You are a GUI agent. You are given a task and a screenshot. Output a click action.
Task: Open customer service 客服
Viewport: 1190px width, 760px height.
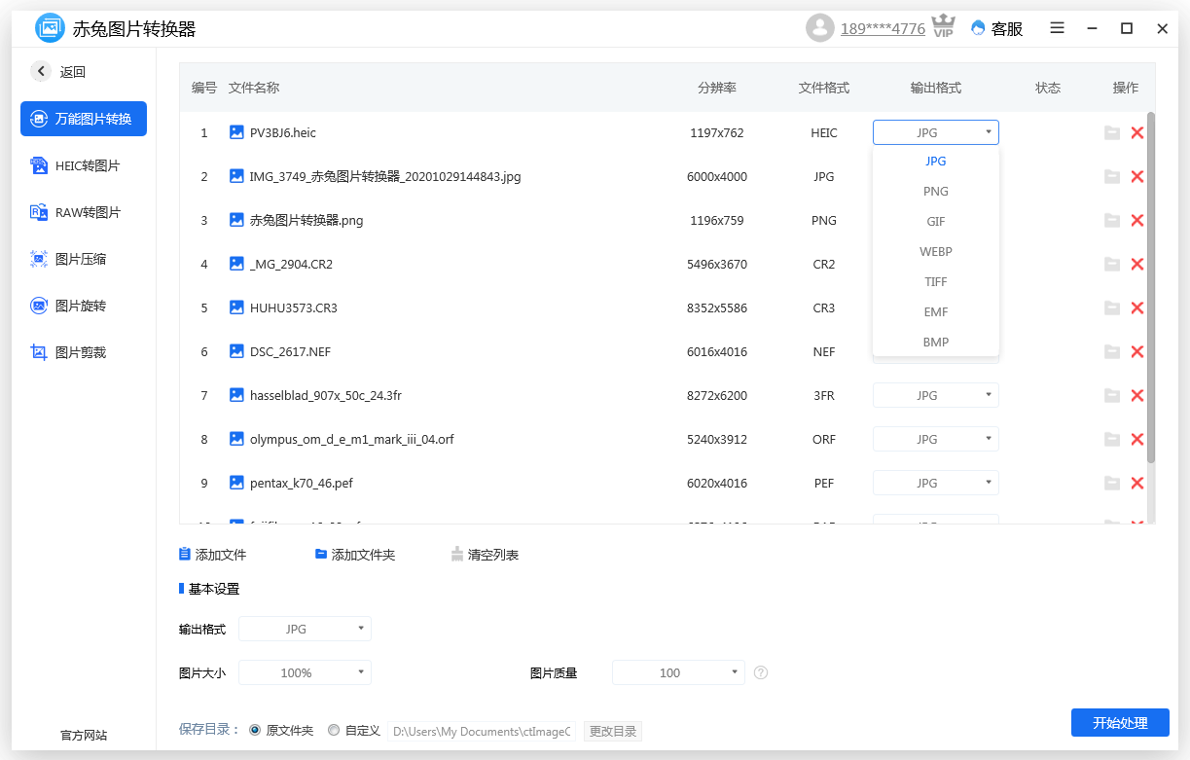[997, 28]
